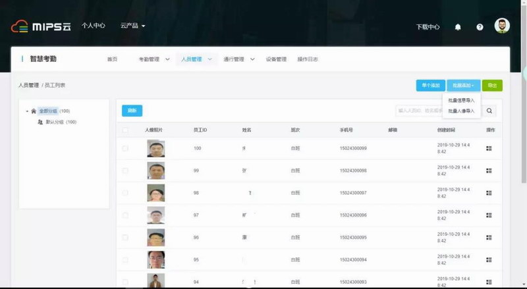Collapse the 全部分组 tree node
Image resolution: width=527 pixels, height=289 pixels.
coord(27,111)
